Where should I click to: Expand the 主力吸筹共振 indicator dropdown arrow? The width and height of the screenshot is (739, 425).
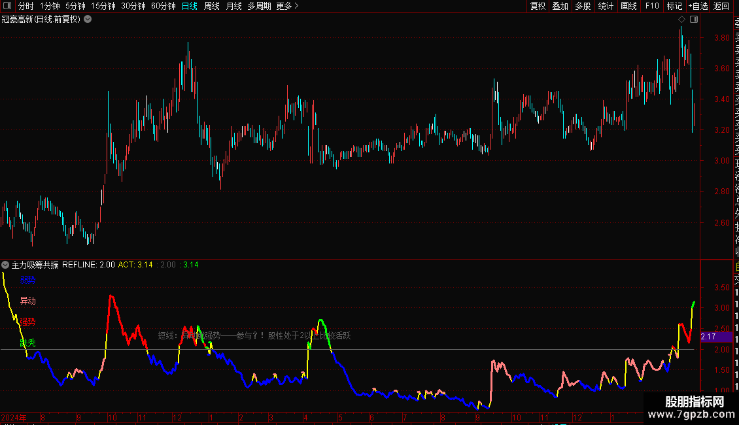pos(5,265)
